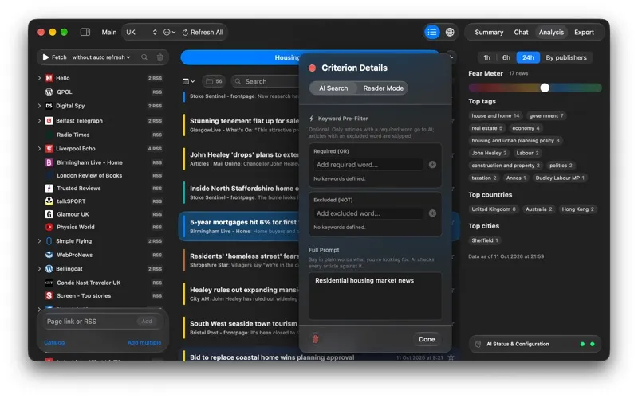Screen dimensions: 638x398
Task: Select the Physics World feed icon
Action: [x=49, y=227]
